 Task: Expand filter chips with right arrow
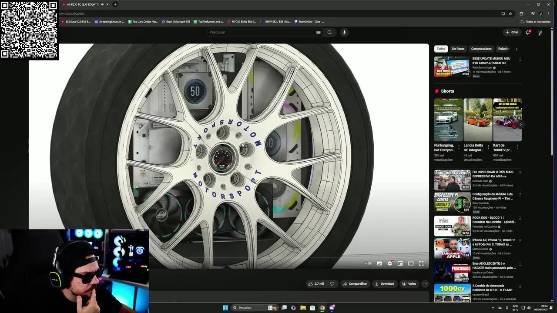tap(517, 49)
